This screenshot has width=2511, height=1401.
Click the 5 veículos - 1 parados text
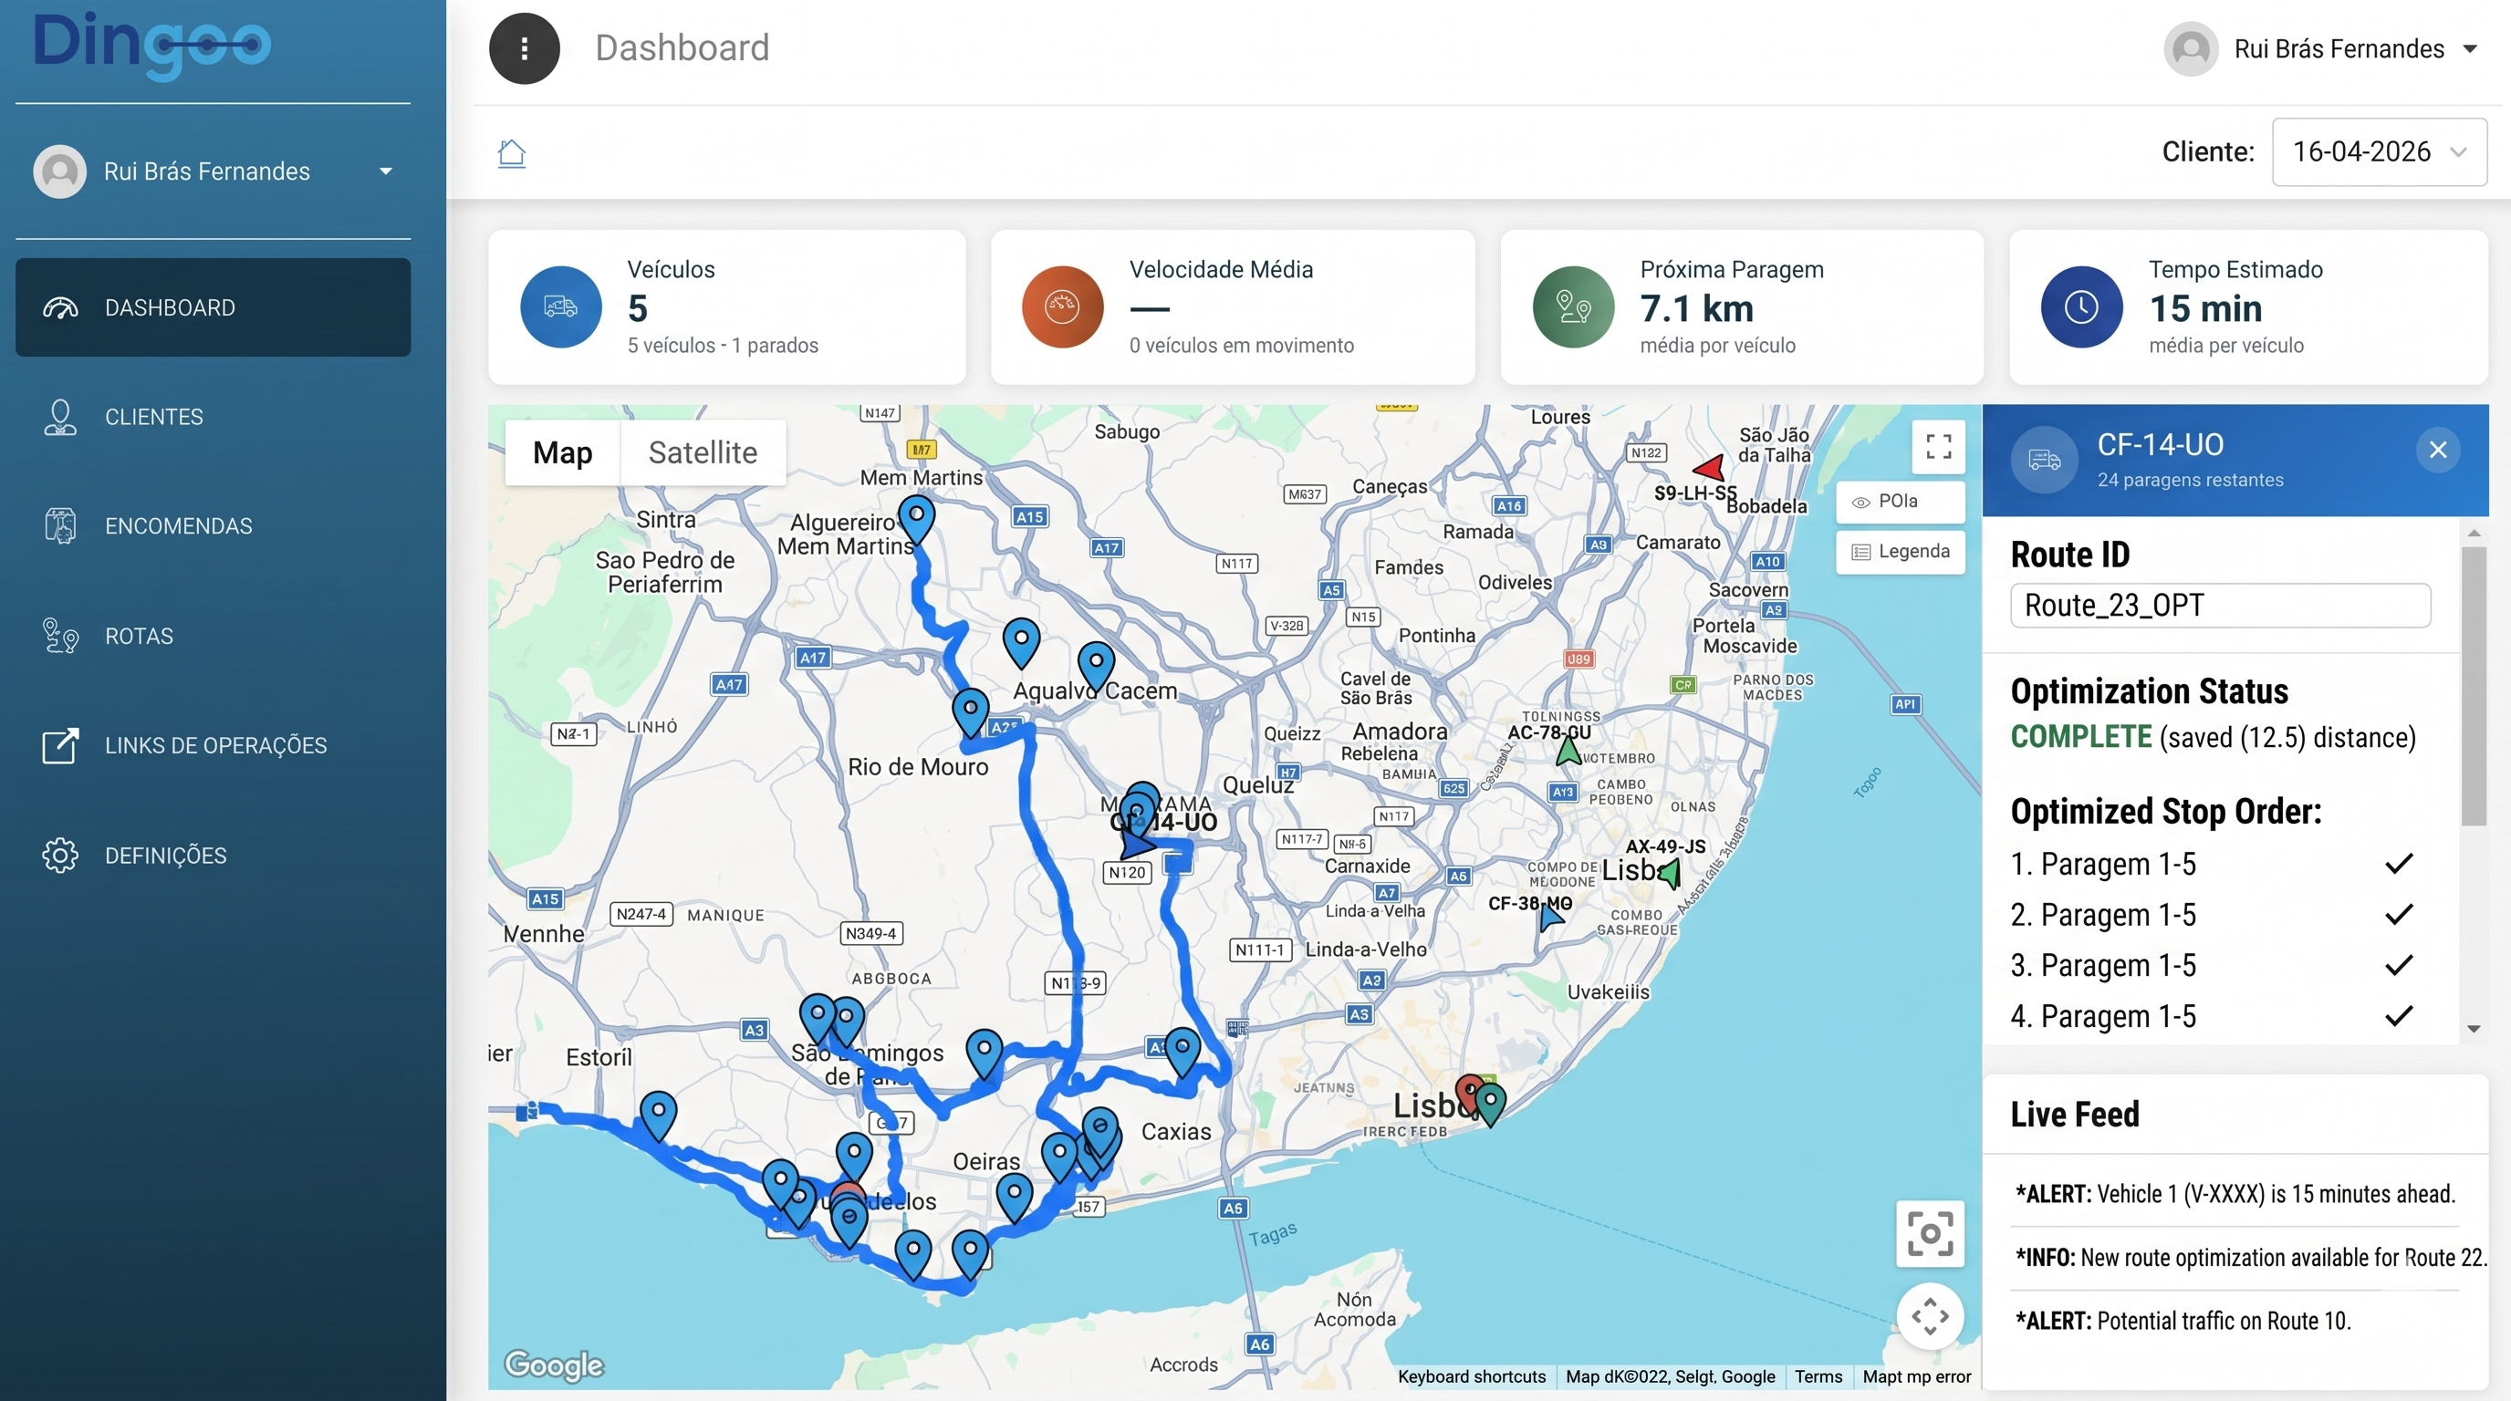coord(723,346)
